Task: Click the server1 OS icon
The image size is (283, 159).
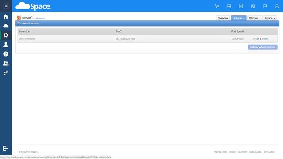Action: [19, 18]
